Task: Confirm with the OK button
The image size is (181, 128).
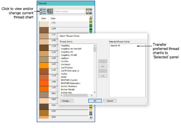Action: click(95, 101)
